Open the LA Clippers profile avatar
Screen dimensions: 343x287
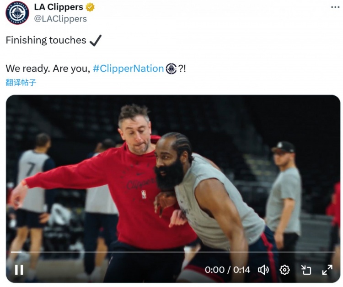click(x=17, y=13)
